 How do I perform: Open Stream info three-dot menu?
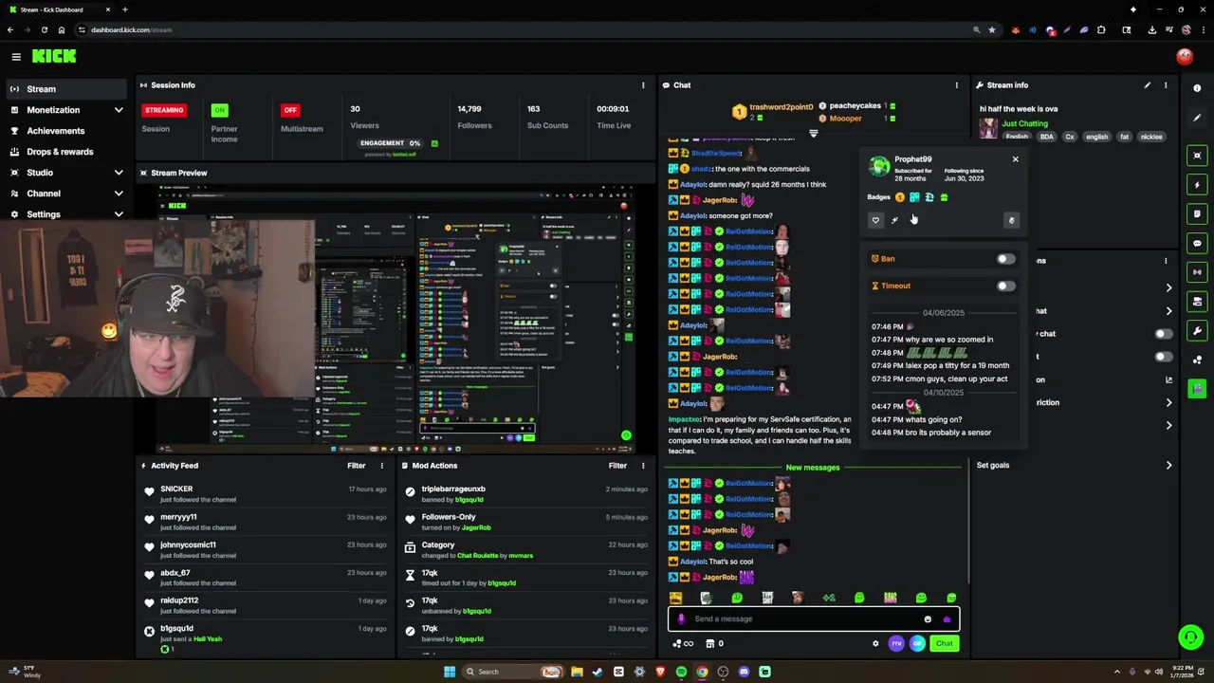click(1166, 85)
